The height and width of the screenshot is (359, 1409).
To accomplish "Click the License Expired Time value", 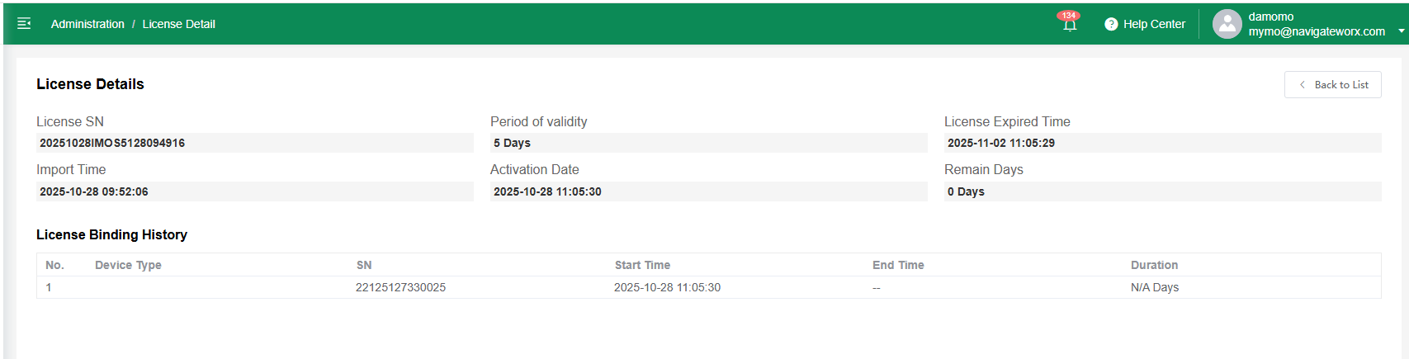I will coord(1162,143).
